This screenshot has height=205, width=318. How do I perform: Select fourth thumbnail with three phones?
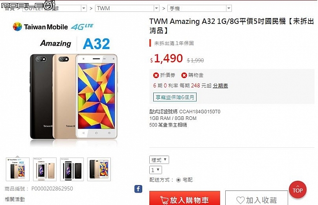(99, 169)
